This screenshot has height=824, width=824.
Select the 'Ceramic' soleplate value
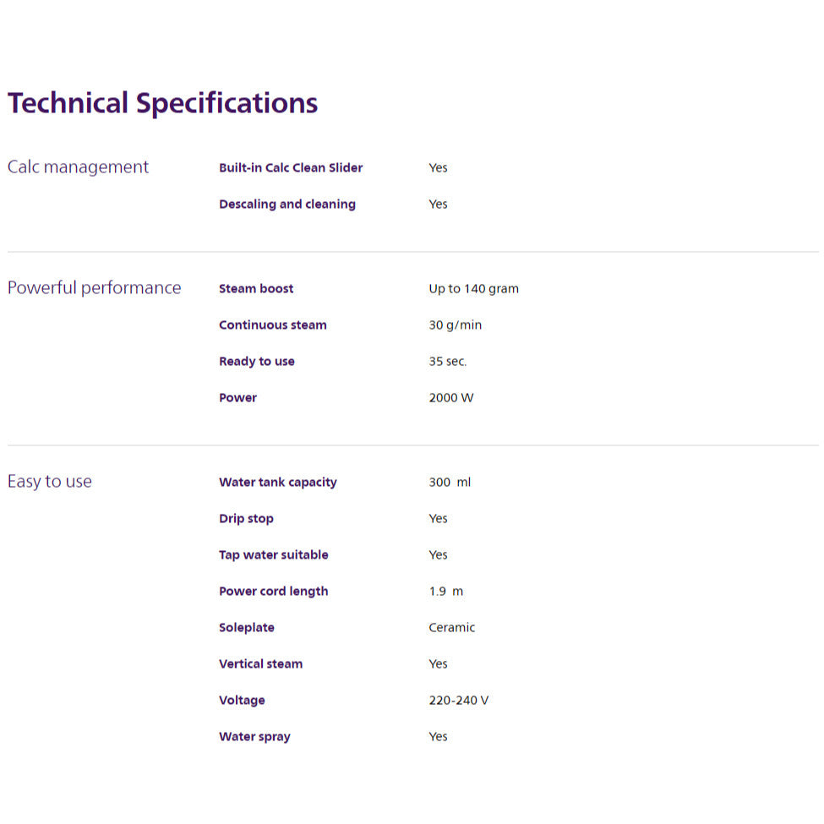coord(452,628)
